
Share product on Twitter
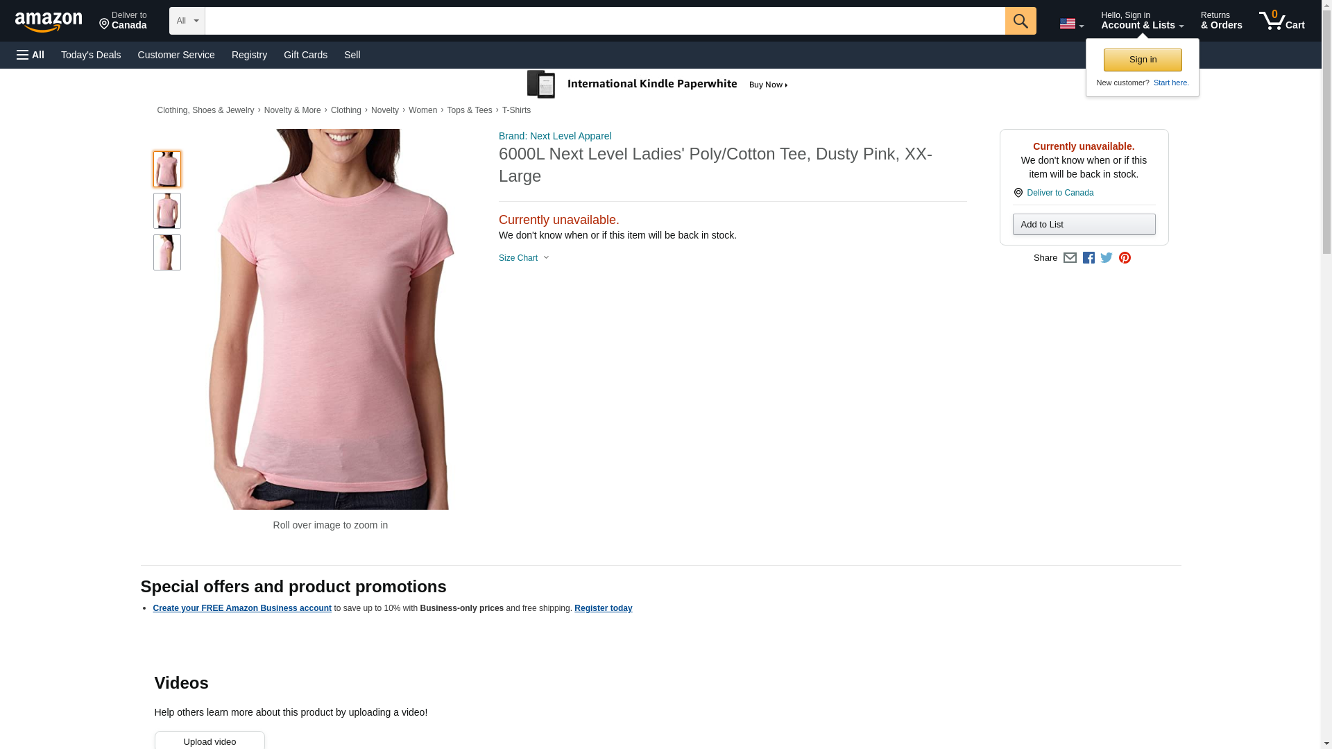point(1107,258)
